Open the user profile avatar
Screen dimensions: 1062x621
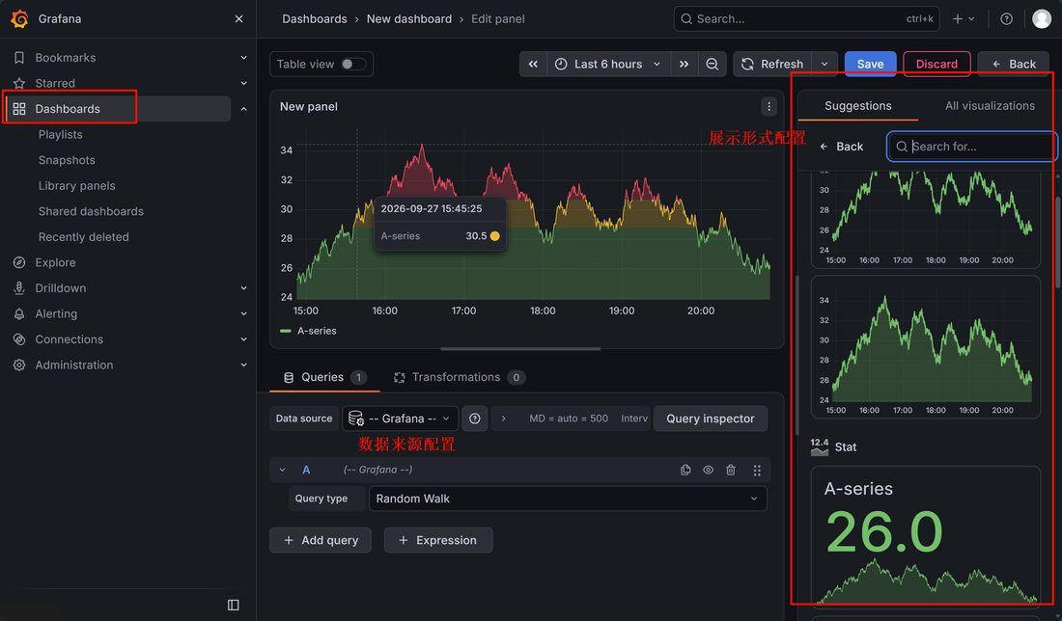[1042, 19]
